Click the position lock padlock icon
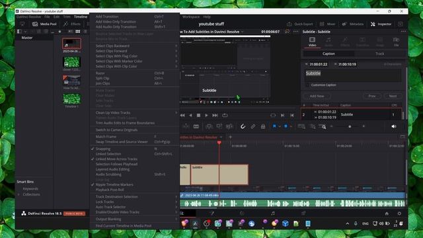 pos(263,126)
